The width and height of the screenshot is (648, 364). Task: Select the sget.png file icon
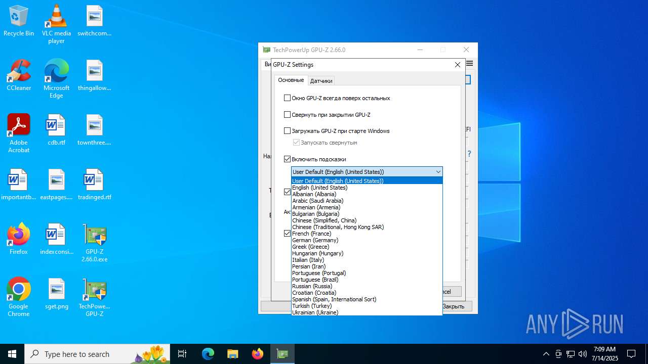pos(56,294)
